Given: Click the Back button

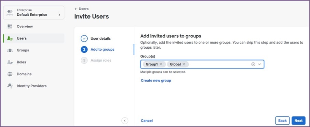Looking at the screenshot, I should pos(282,120).
